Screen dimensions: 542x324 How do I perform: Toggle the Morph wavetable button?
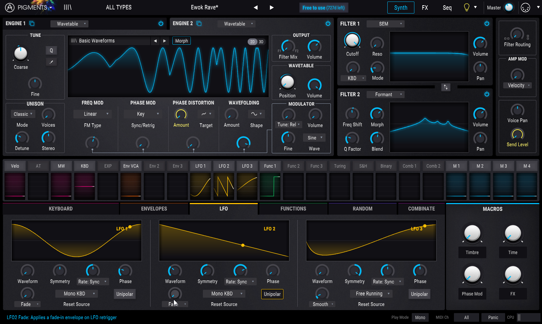pos(181,41)
